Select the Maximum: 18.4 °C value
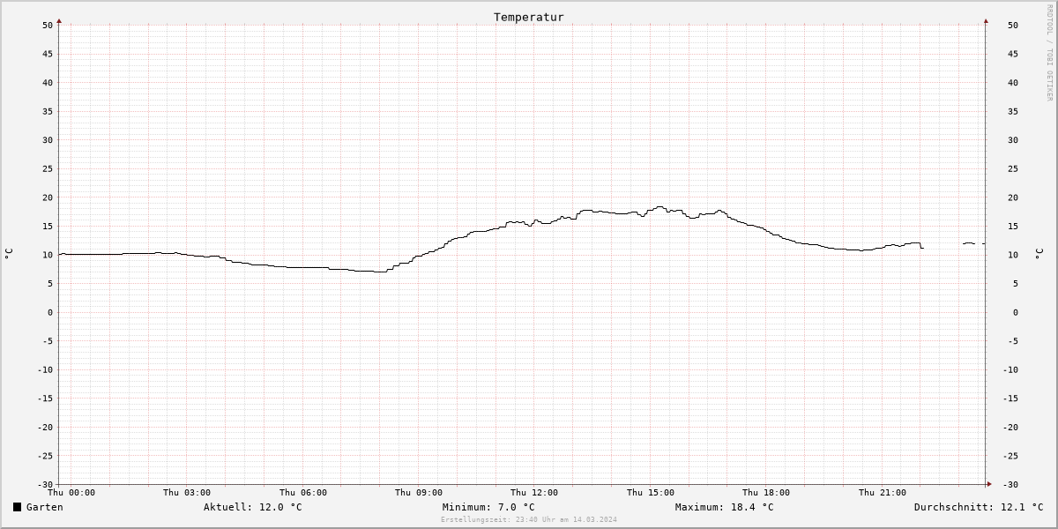The height and width of the screenshot is (529, 1058). click(x=724, y=507)
